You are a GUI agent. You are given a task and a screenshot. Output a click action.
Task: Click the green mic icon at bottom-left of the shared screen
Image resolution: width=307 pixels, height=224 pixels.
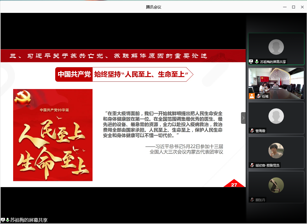tap(7, 220)
